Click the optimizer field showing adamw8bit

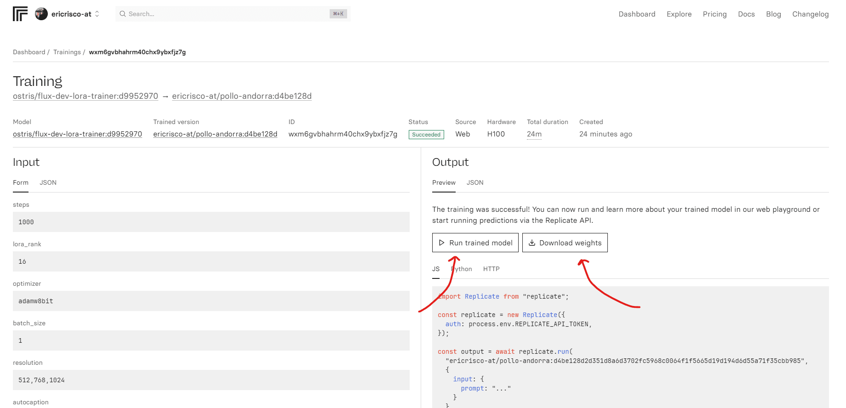211,301
